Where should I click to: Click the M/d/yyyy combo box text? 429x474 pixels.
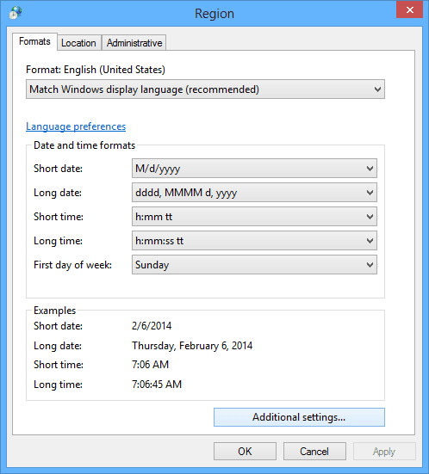point(158,169)
